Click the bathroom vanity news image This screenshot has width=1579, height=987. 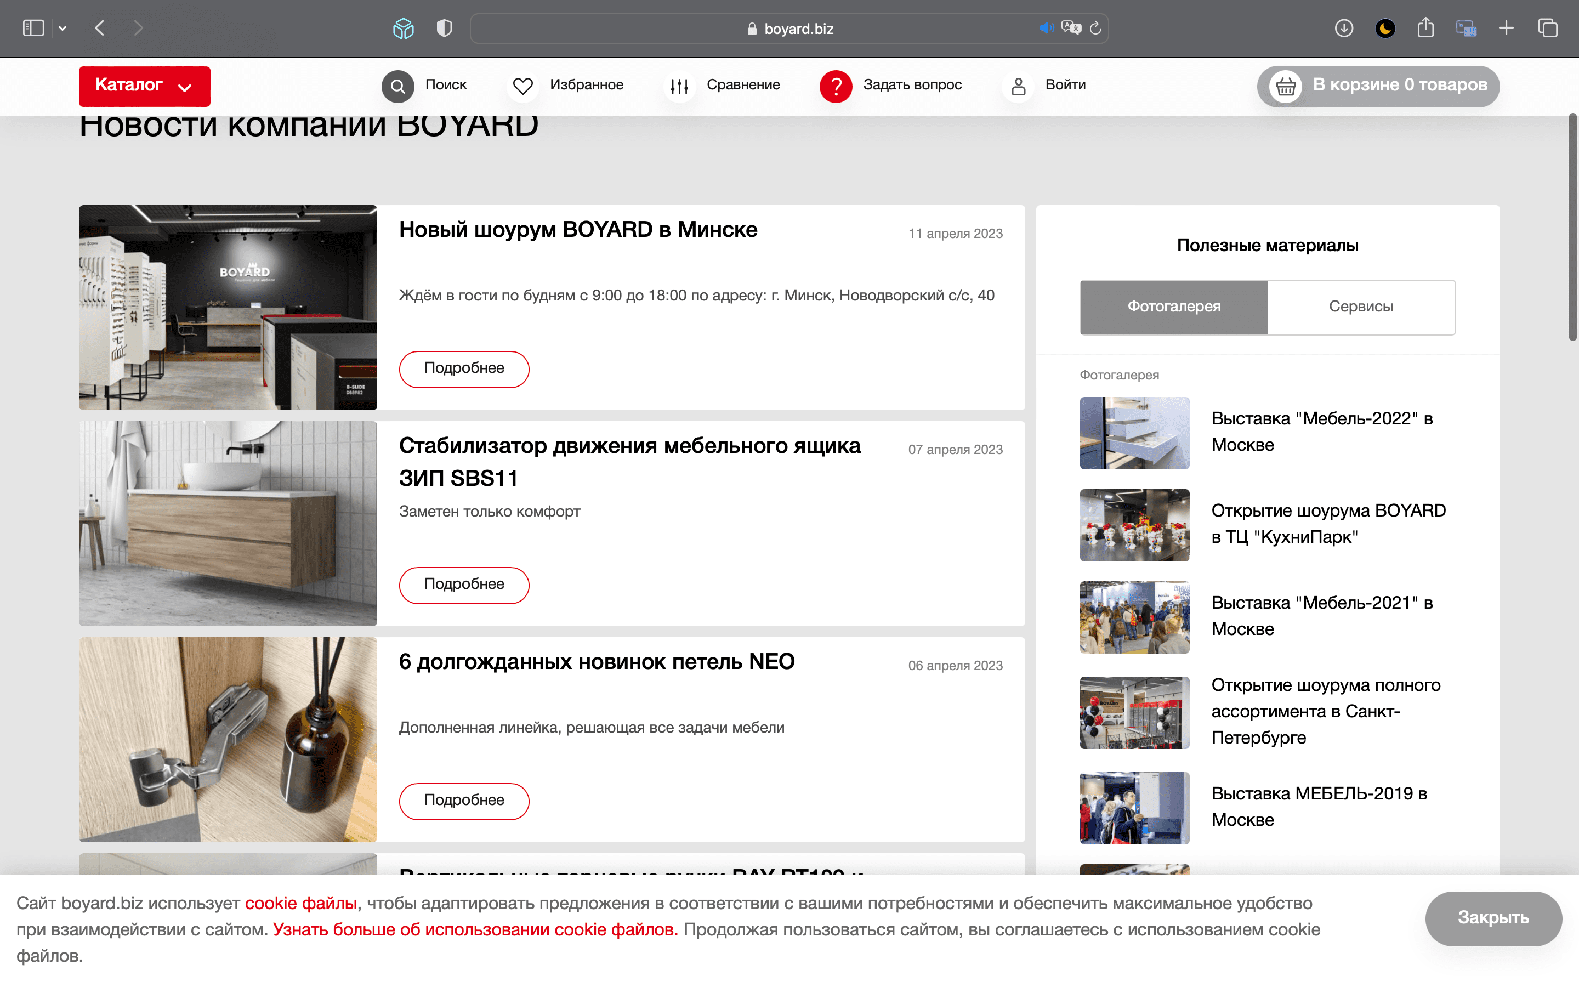(228, 524)
